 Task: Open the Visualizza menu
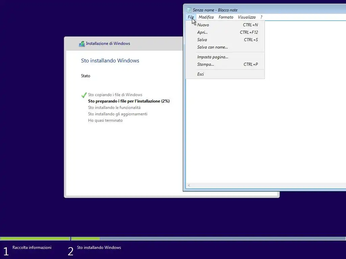click(246, 17)
